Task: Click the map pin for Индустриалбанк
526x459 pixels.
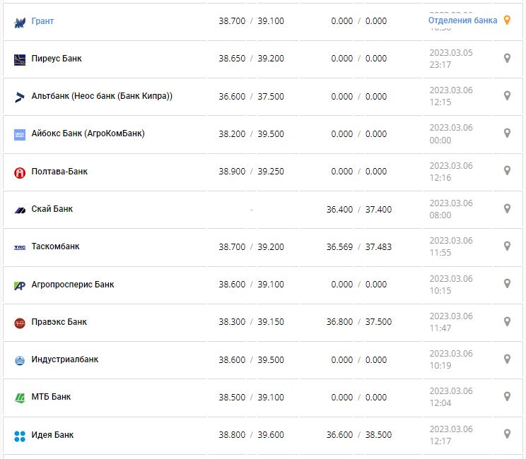Action: click(x=507, y=359)
